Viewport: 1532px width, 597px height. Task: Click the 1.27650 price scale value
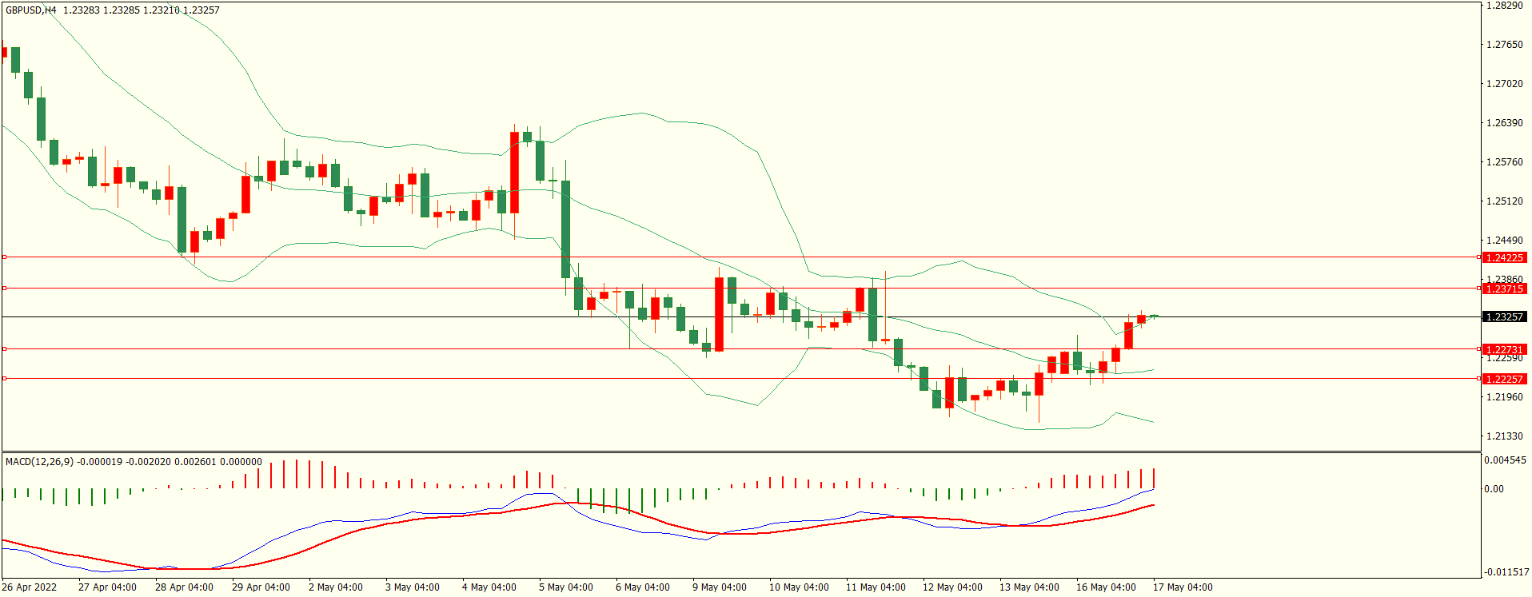point(1504,45)
